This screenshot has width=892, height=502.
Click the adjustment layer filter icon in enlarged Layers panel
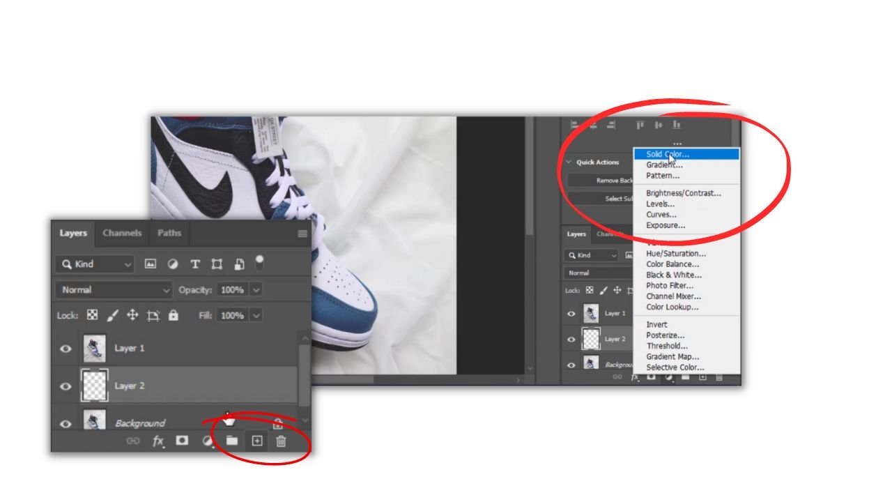coord(173,264)
